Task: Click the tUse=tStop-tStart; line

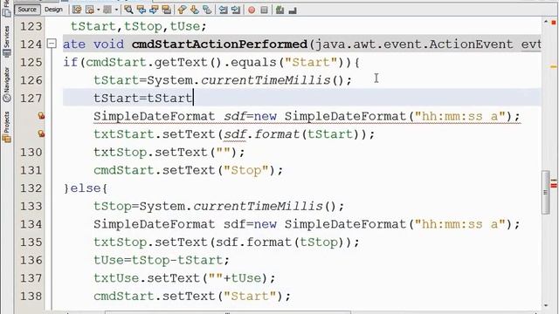Action: tap(162, 260)
